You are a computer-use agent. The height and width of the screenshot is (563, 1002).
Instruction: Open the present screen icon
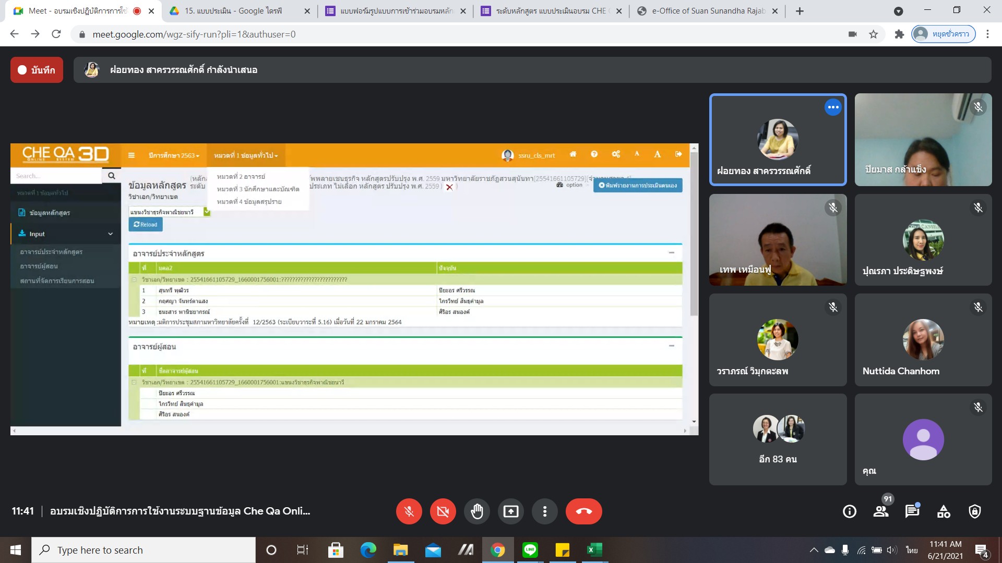tap(510, 511)
